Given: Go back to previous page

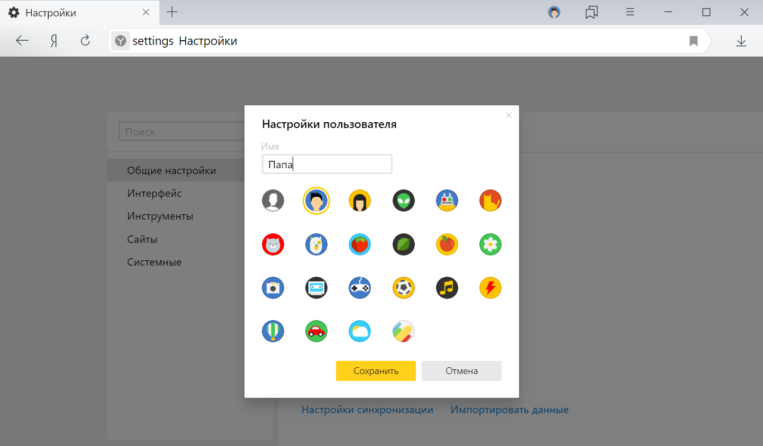Looking at the screenshot, I should [x=22, y=41].
